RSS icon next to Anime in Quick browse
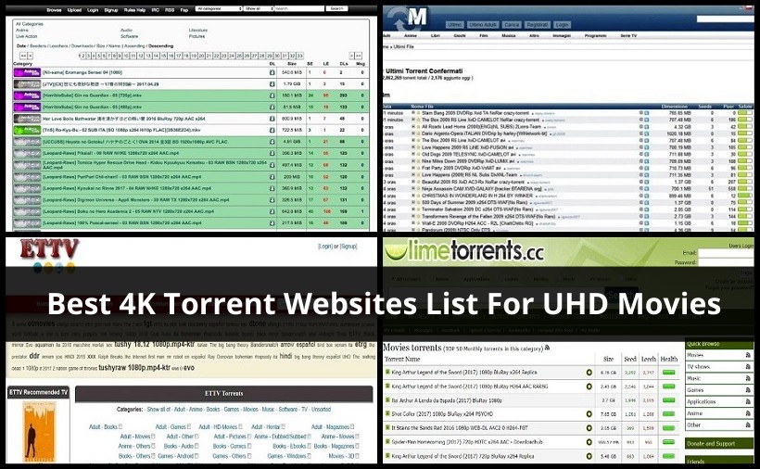The image size is (760, 469). (x=748, y=413)
